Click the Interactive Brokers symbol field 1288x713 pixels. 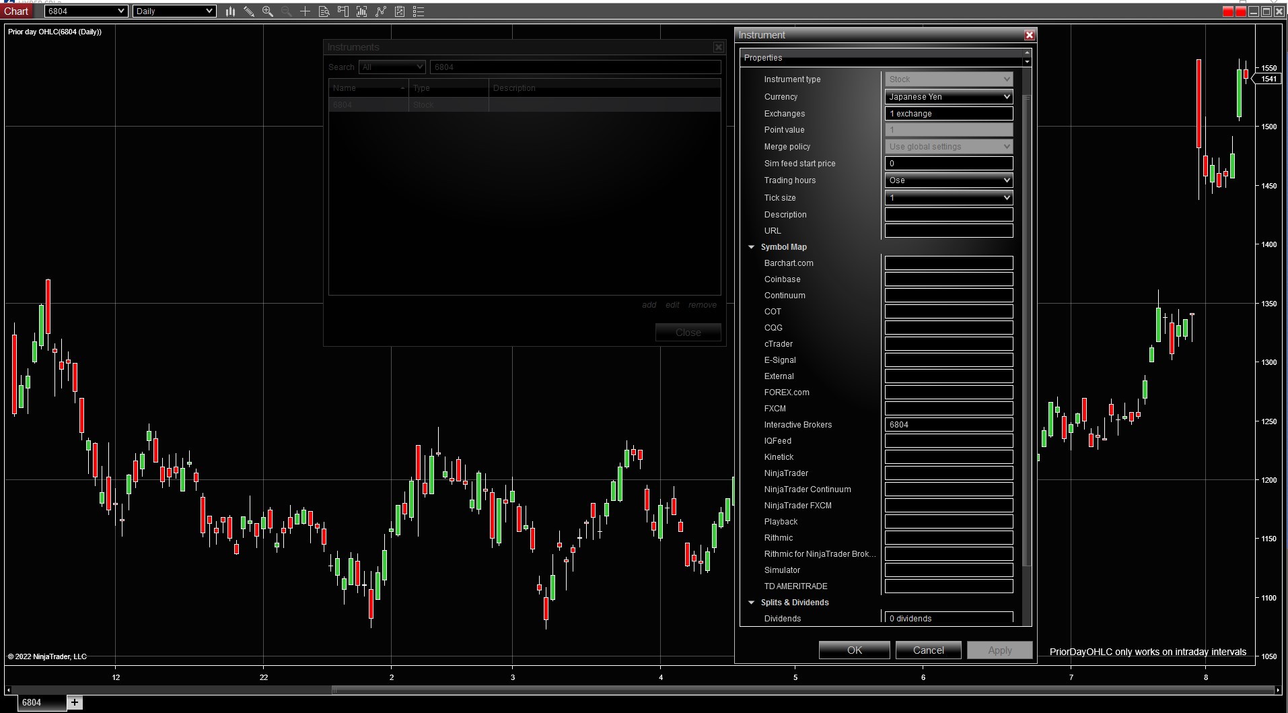(x=949, y=425)
